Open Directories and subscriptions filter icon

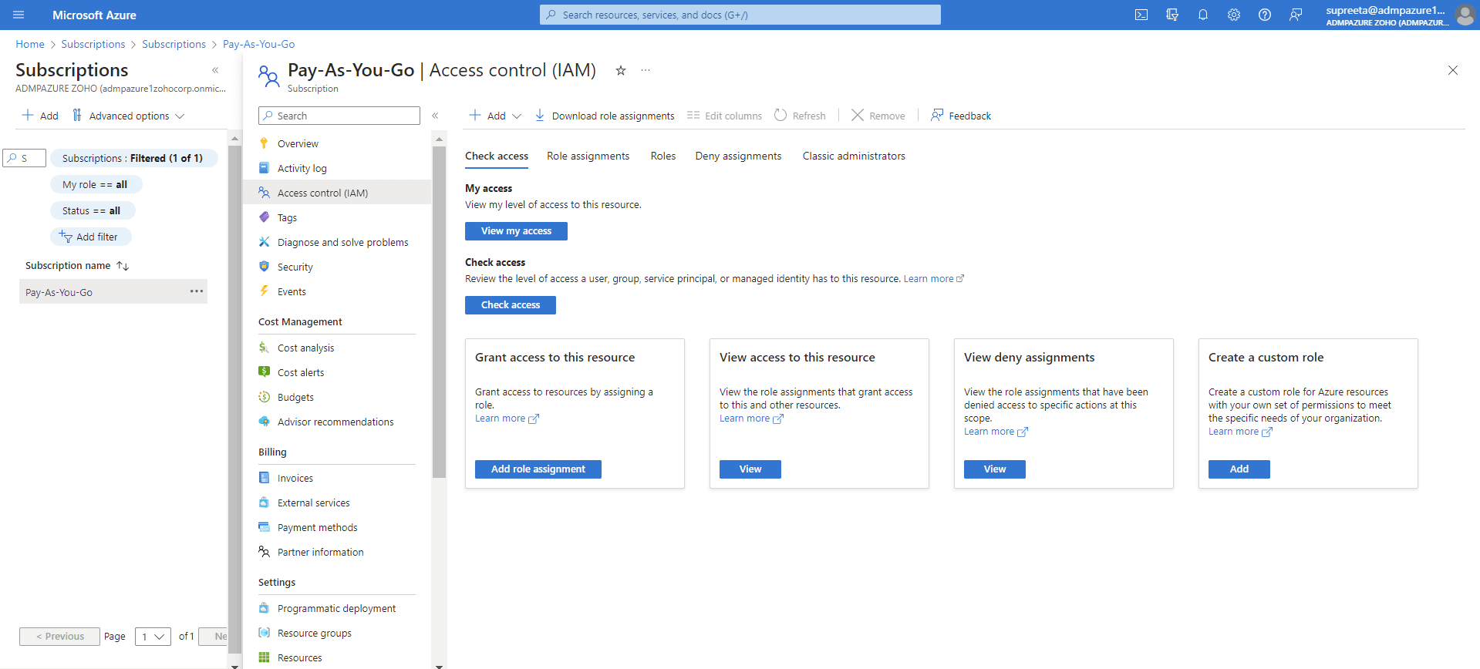coord(1172,15)
